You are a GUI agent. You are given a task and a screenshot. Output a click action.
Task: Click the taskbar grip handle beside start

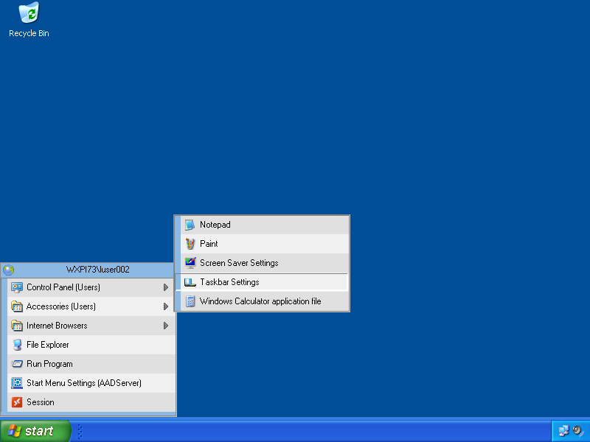click(80, 431)
